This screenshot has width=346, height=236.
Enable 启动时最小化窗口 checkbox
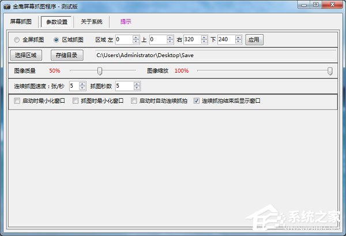17,101
